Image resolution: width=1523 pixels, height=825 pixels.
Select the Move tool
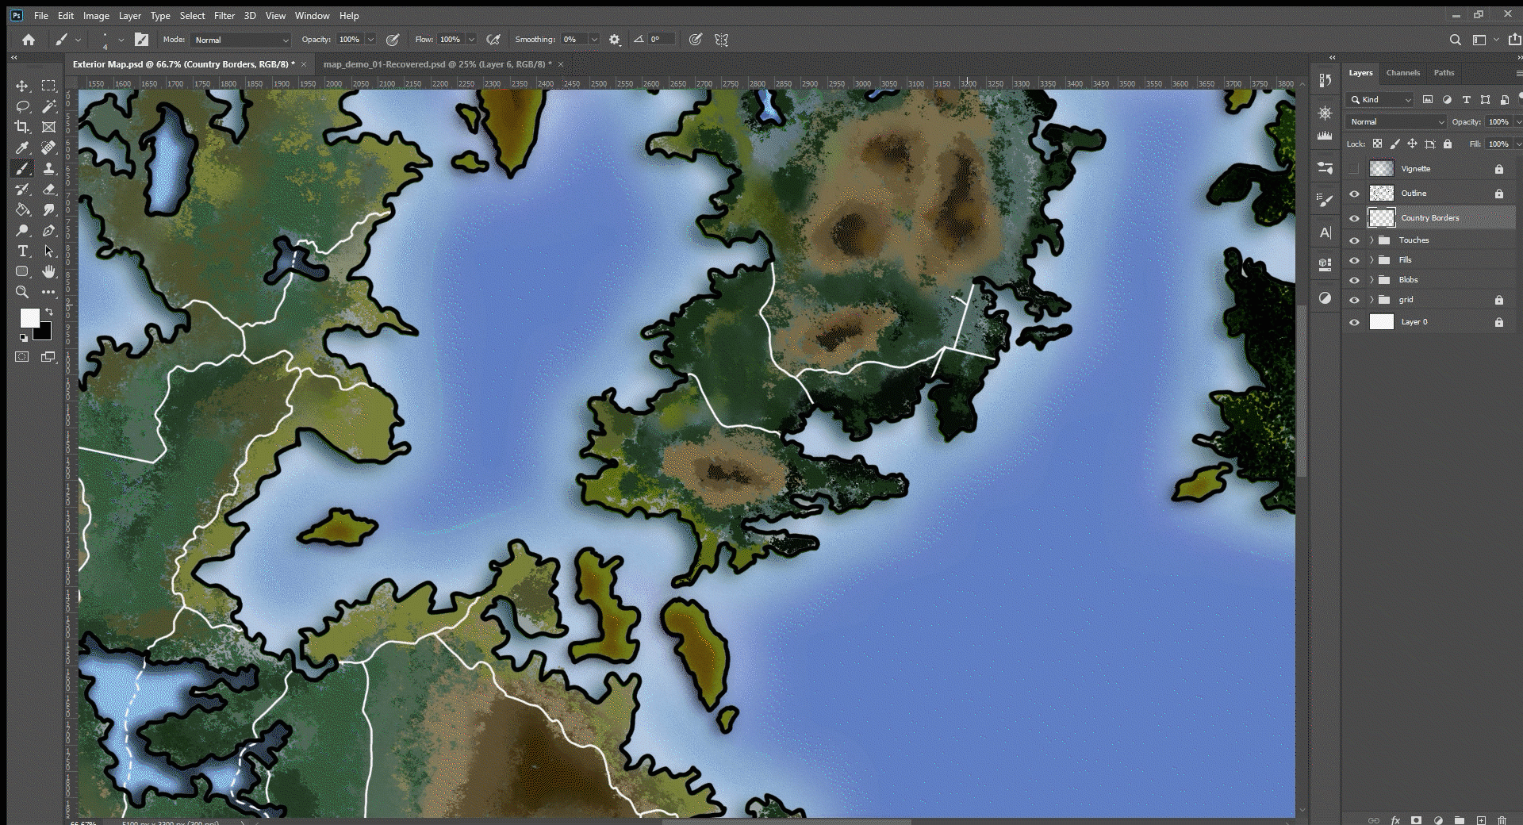[22, 86]
